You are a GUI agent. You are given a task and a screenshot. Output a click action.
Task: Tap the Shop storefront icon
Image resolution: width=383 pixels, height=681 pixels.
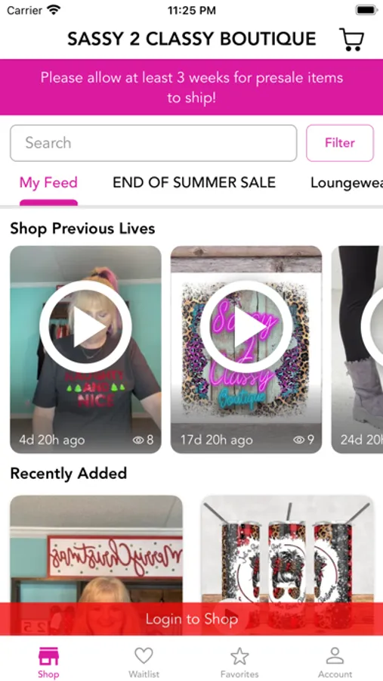click(x=48, y=656)
